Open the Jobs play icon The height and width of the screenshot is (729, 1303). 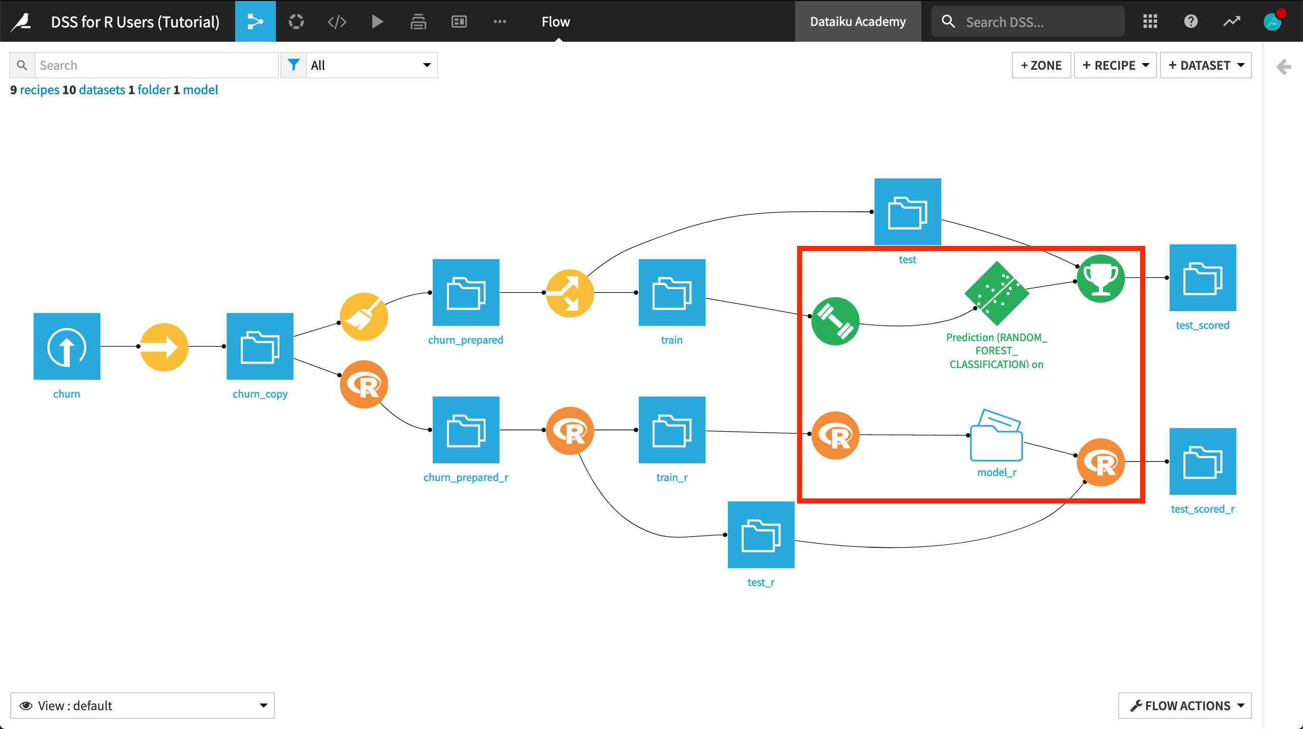377,21
